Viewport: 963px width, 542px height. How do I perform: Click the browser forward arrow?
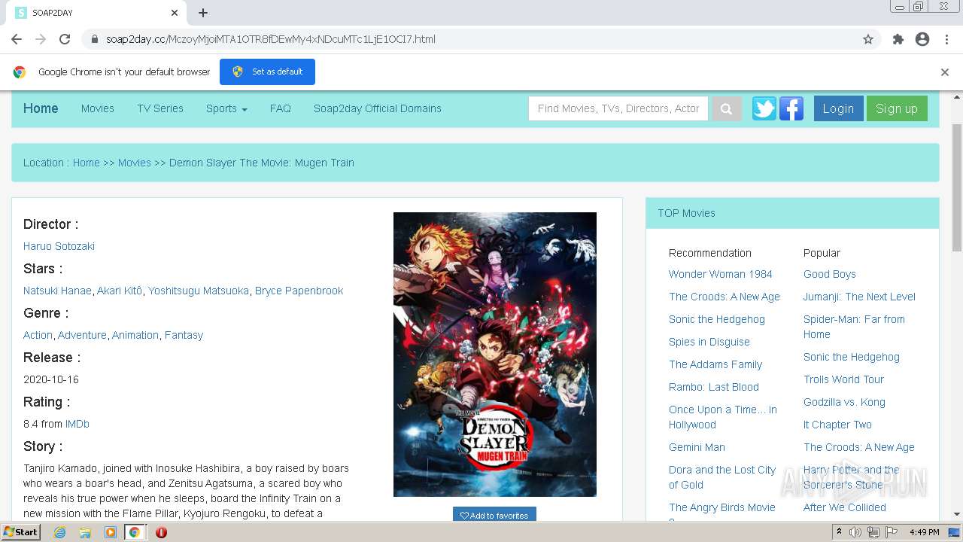(41, 39)
